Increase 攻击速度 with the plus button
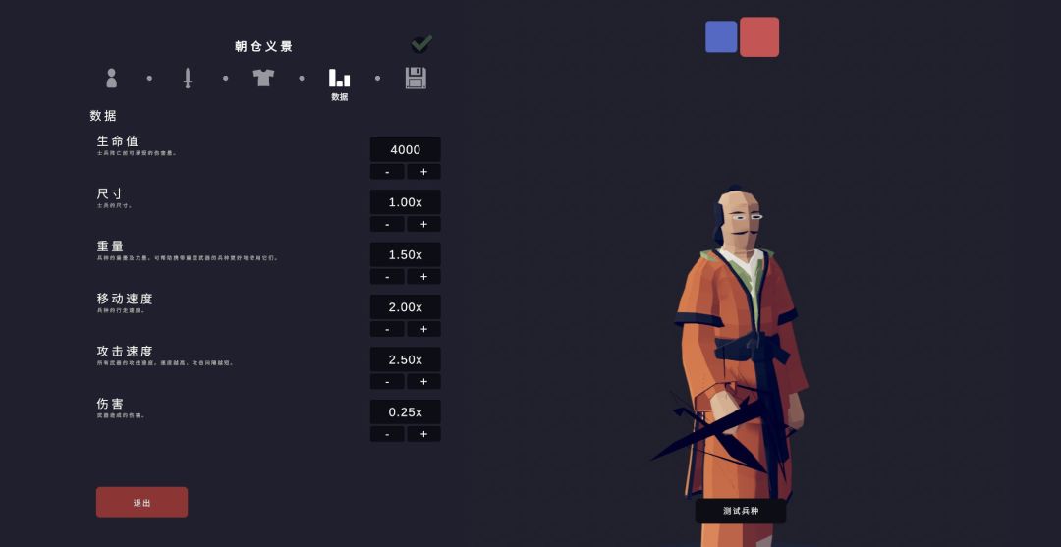The width and height of the screenshot is (1061, 547). [x=423, y=381]
